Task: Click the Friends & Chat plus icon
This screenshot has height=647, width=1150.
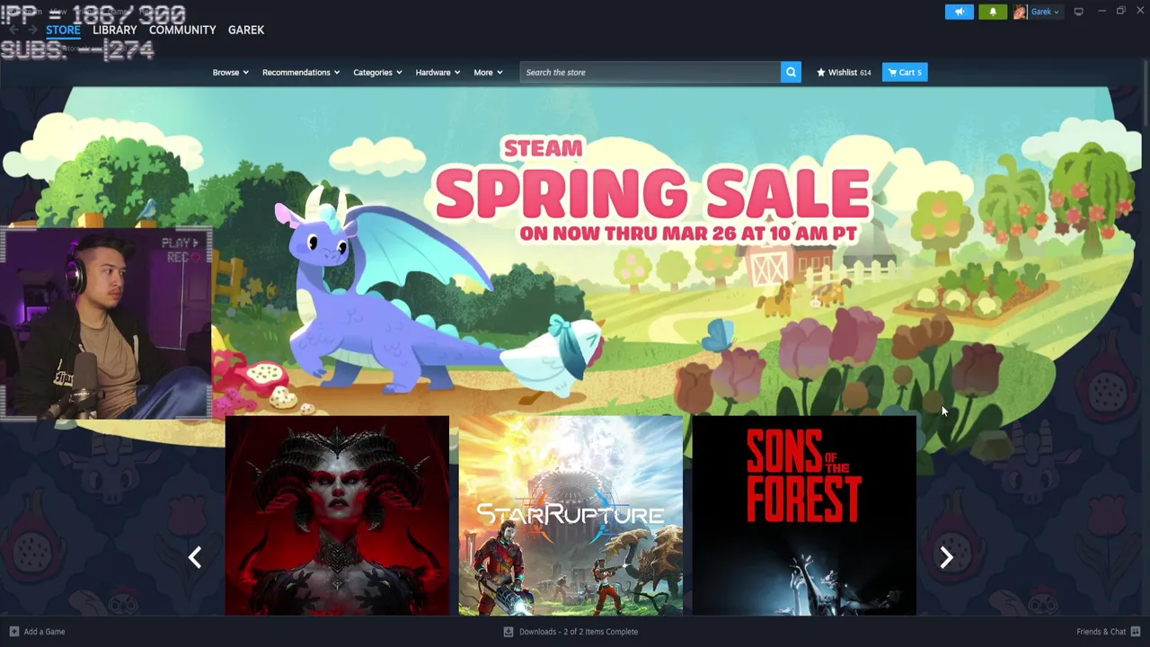Action: [1136, 632]
